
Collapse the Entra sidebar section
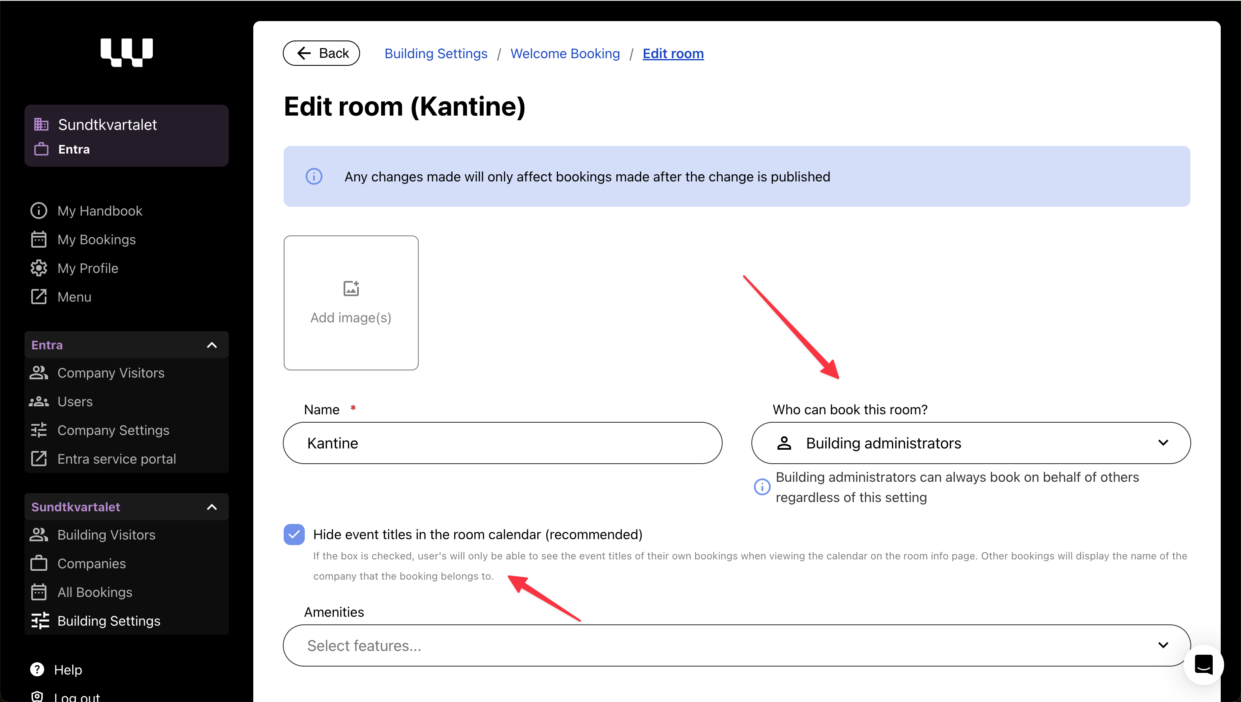212,345
